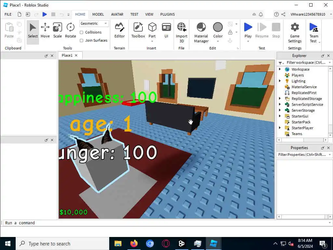Click new file icon in quick access bar
The width and height of the screenshot is (333, 250).
coord(19,14)
